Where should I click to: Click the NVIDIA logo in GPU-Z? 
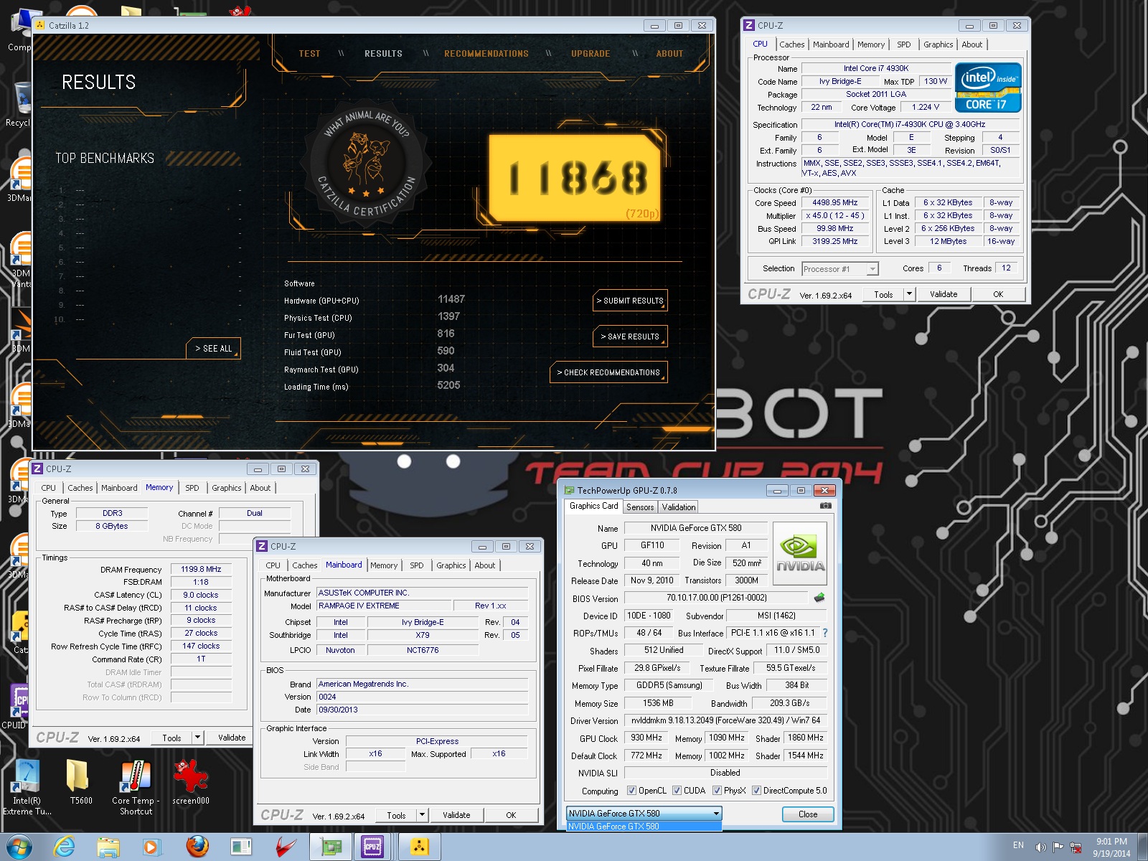800,552
